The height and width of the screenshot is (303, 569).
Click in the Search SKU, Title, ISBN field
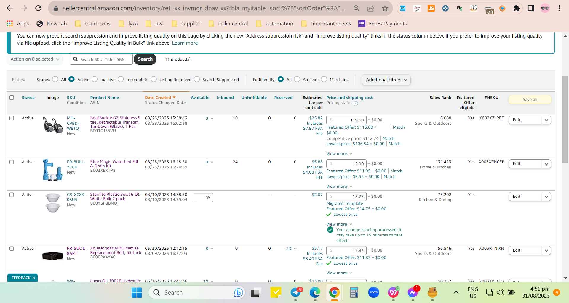(101, 59)
